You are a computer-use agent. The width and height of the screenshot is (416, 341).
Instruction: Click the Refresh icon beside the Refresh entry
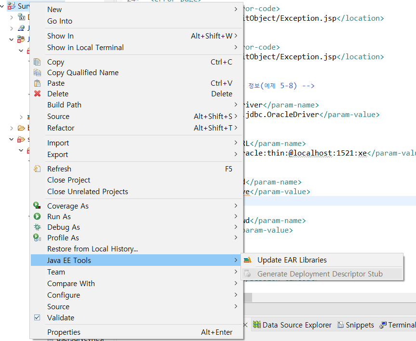(x=38, y=169)
